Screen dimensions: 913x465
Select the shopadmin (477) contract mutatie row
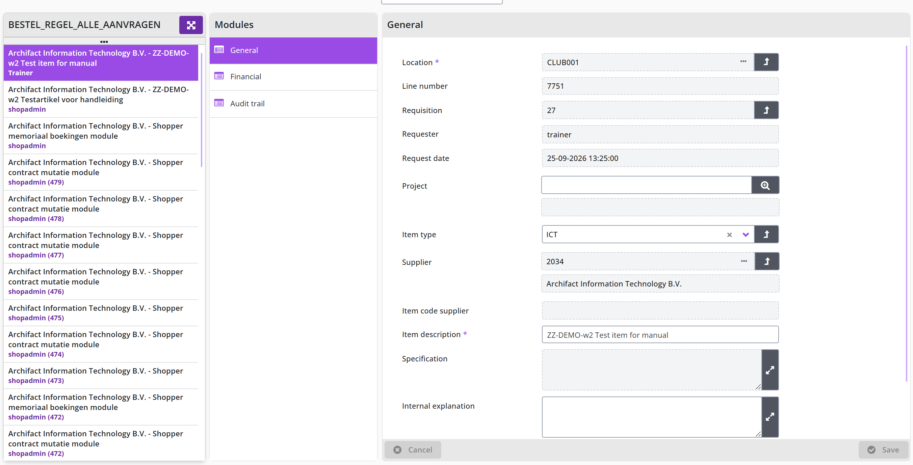[x=101, y=245]
